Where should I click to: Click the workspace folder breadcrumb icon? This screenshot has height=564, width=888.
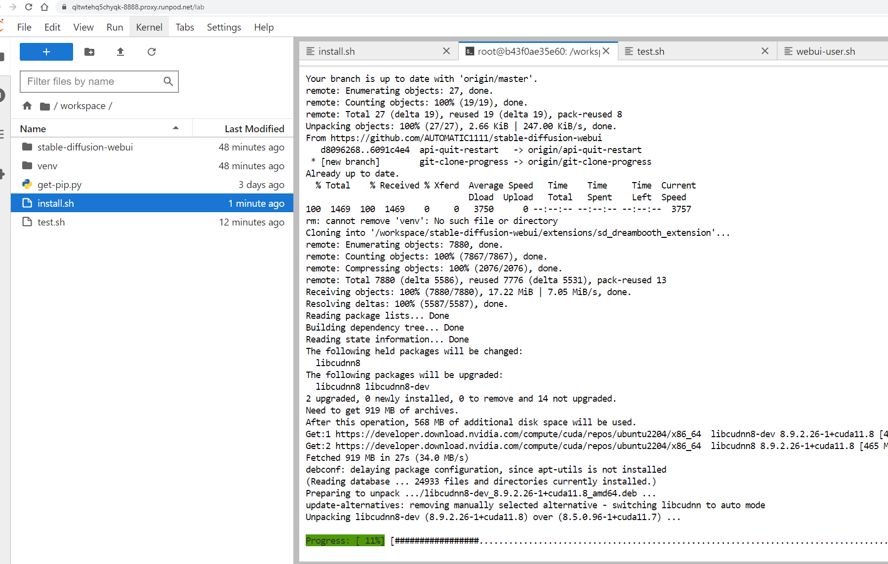(x=44, y=105)
